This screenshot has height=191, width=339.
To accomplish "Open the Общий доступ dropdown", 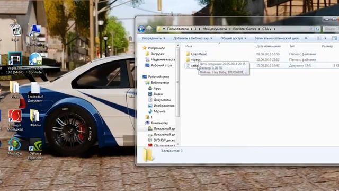I will tap(233, 38).
